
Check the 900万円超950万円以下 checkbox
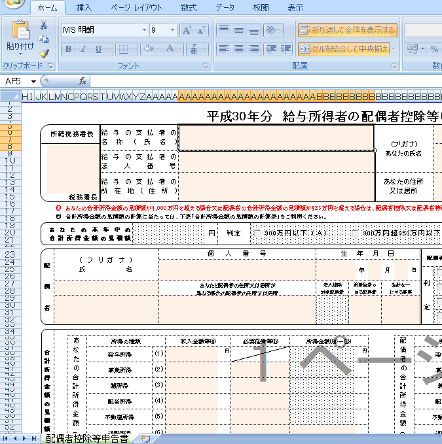[355, 233]
